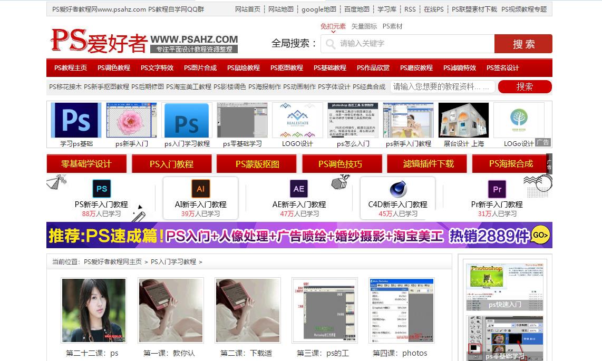This screenshot has width=602, height=361.
Task: Click the magnifier icon in the global search bar
Action: click(x=332, y=44)
